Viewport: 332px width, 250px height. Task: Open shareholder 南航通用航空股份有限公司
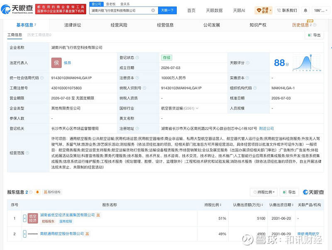tap(62, 234)
